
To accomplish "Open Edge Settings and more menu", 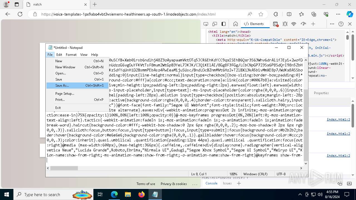I will pyautogui.click(x=338, y=14).
